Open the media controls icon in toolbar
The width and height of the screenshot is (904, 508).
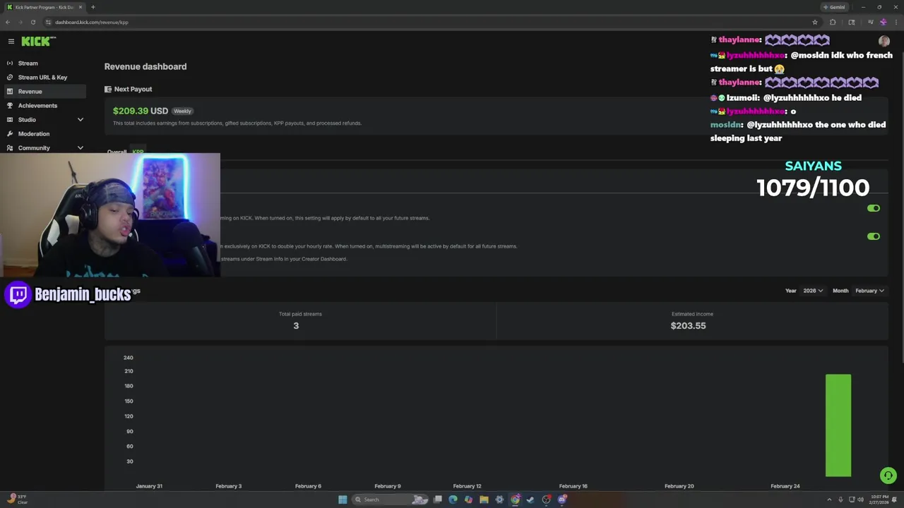(x=870, y=22)
